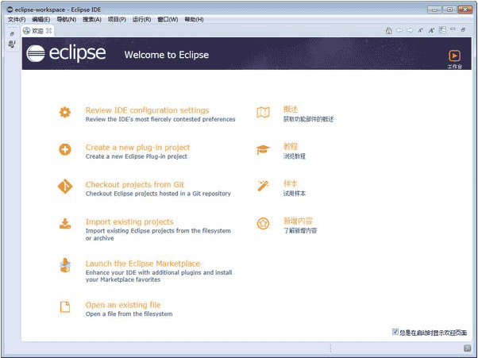The width and height of the screenshot is (478, 358).
Task: Open the 文件(F) menu
Action: 17,19
